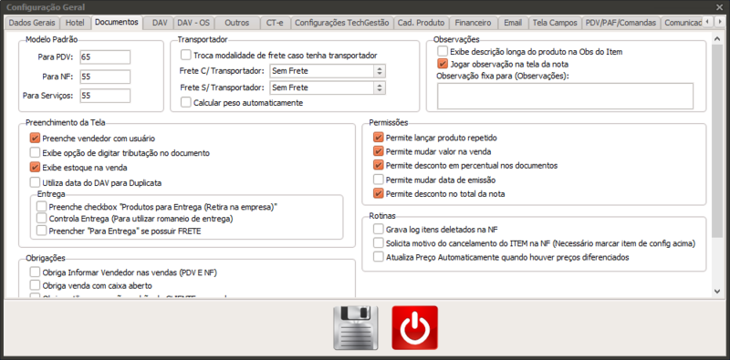
Task: Open the Dados Gerais tab
Action: [32, 22]
